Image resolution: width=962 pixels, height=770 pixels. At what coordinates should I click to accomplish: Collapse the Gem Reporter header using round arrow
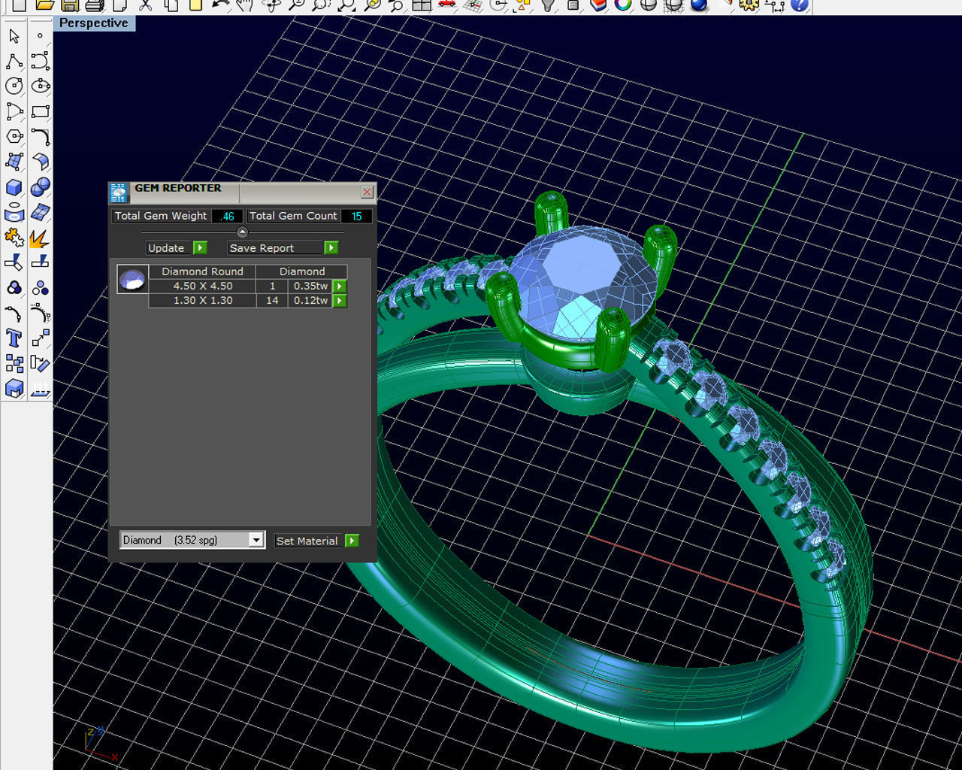point(242,232)
